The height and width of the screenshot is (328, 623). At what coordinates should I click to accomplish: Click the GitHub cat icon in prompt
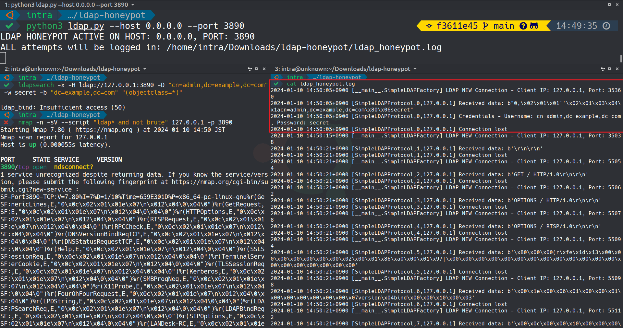pyautogui.click(x=534, y=26)
